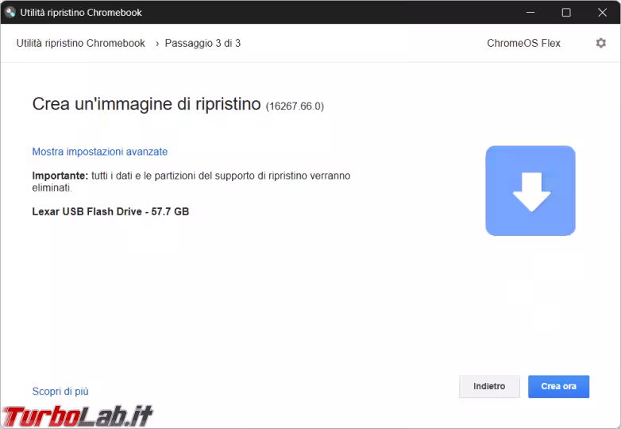Click the version number 16267.66.0

(295, 106)
